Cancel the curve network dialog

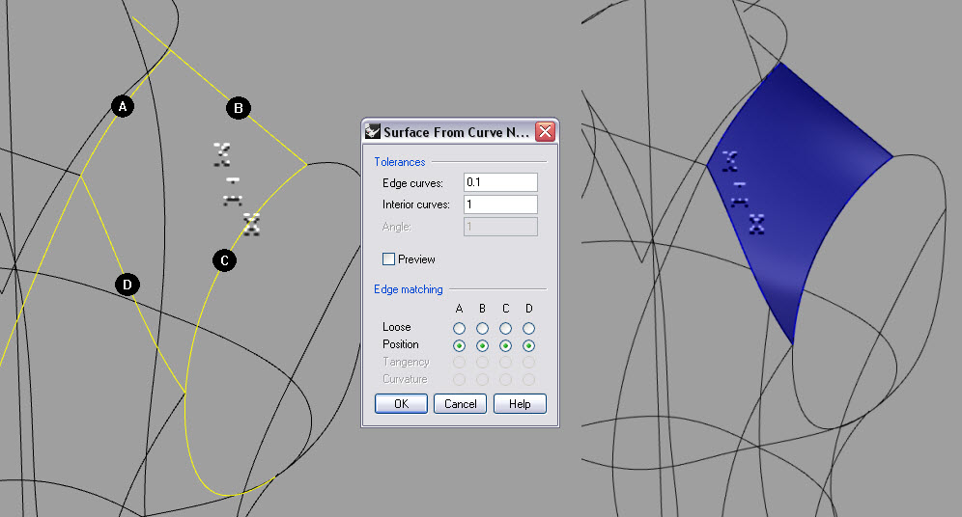point(460,404)
